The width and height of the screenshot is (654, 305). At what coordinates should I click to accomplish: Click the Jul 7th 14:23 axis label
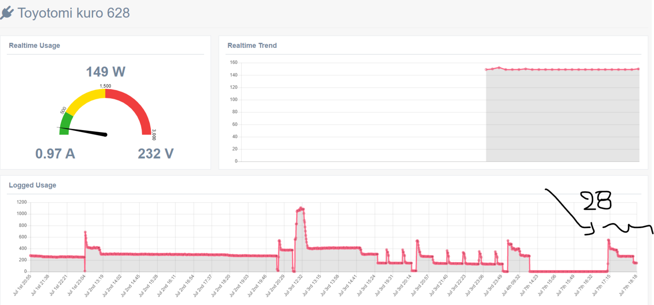coord(529,285)
